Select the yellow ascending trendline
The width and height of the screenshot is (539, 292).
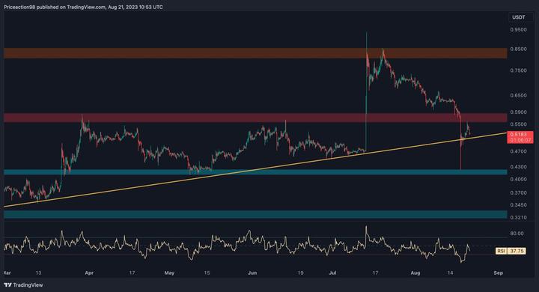[x=255, y=169]
